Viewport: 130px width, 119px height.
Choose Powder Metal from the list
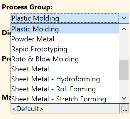65,39
